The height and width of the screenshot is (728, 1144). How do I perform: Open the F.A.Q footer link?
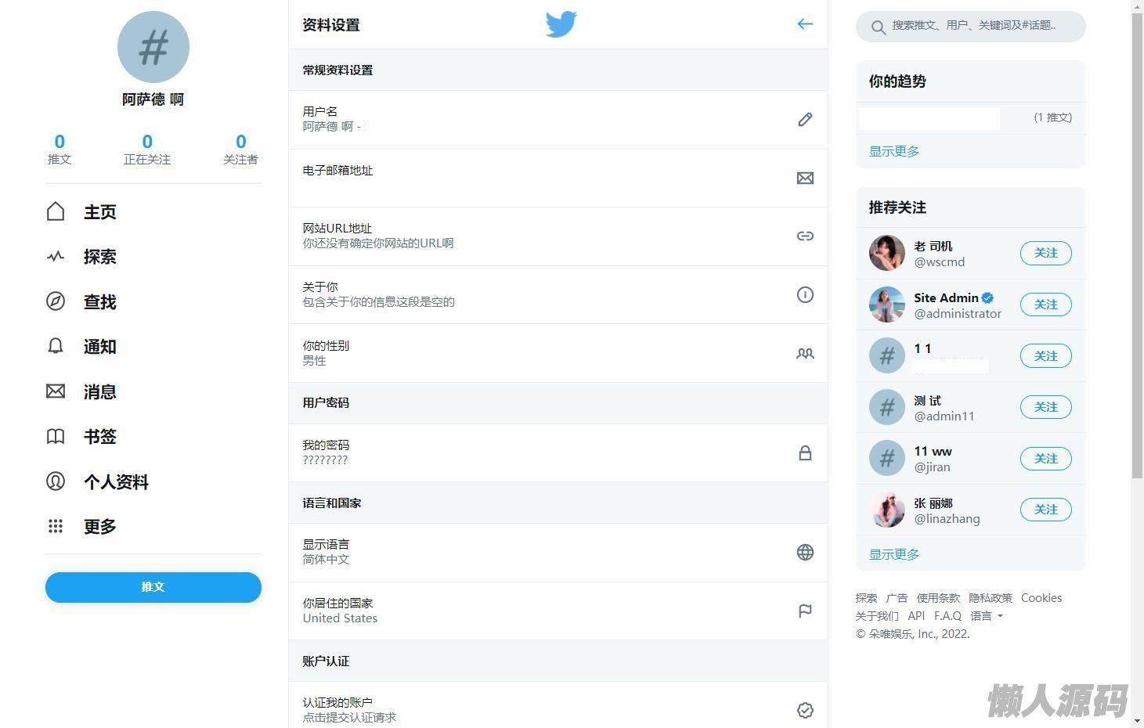[x=948, y=616]
